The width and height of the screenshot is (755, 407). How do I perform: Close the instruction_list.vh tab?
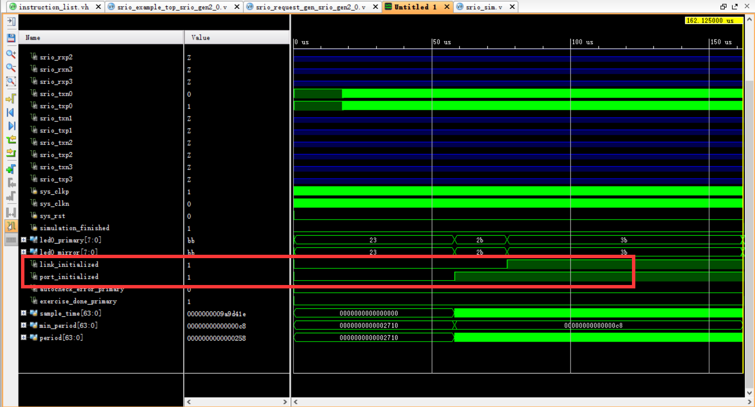click(x=98, y=7)
